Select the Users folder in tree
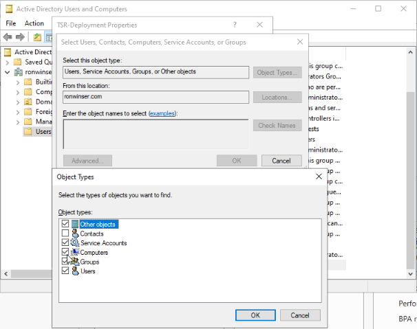 tap(43, 132)
